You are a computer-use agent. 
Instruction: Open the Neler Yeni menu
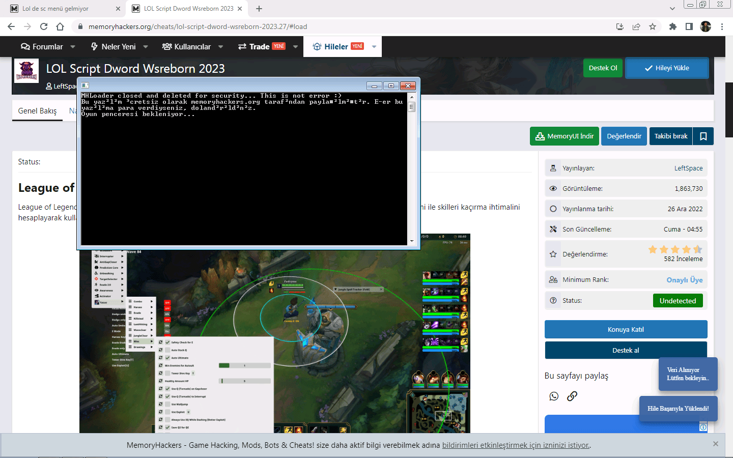click(113, 47)
